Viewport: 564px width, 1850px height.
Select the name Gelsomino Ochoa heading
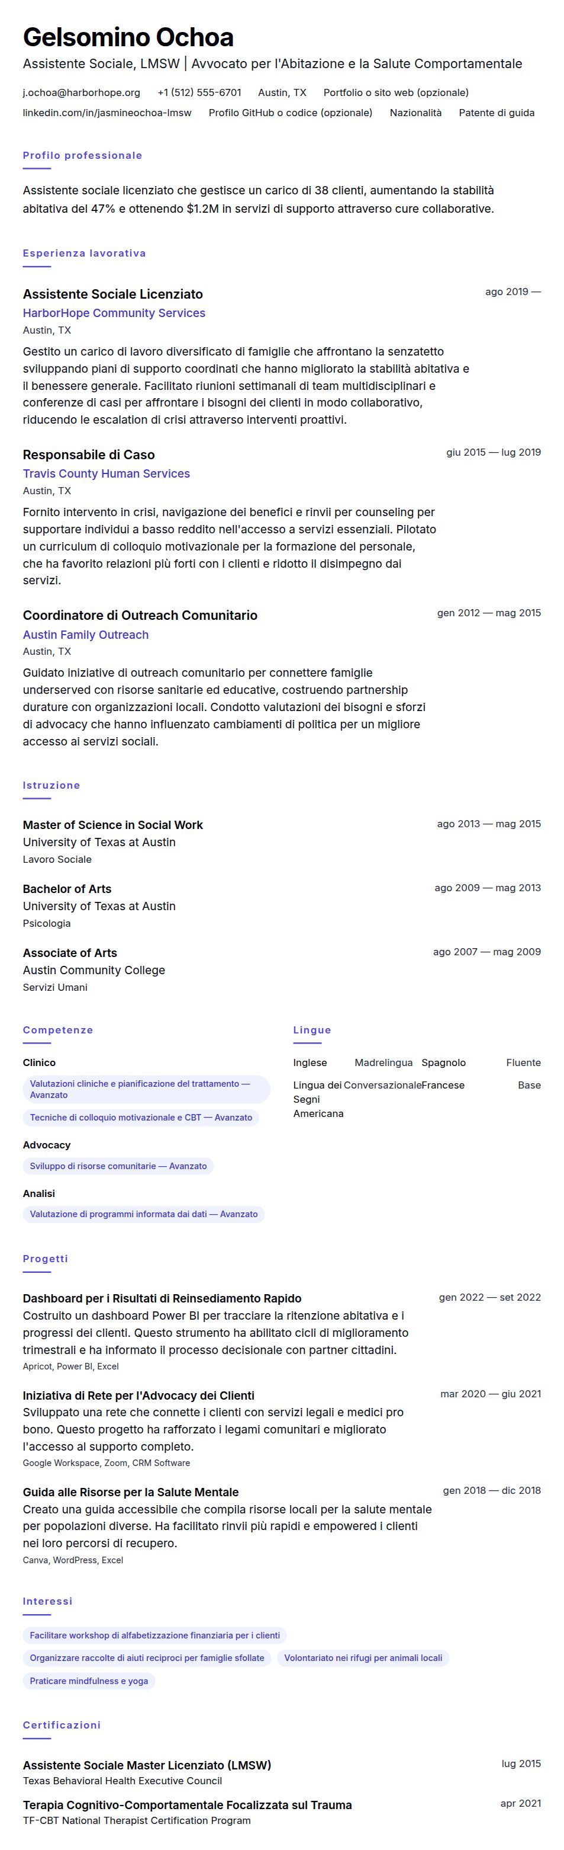point(128,37)
